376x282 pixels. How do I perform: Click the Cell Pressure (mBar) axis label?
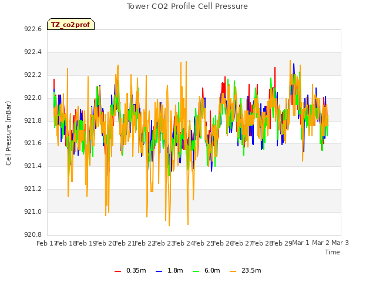click(x=8, y=133)
